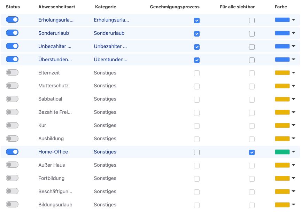
Task: Activate the Sabbatical status toggle
Action: (12, 99)
